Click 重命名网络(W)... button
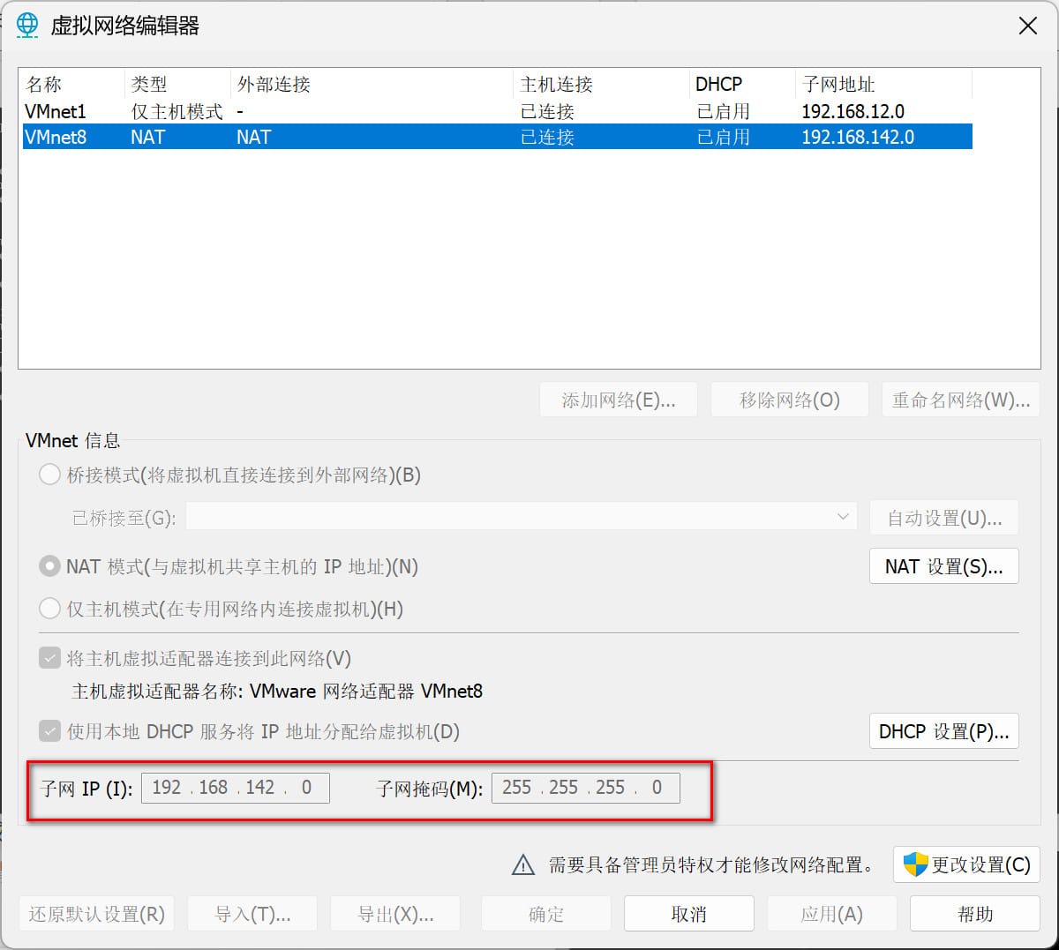Viewport: 1059px width, 950px height. [960, 400]
